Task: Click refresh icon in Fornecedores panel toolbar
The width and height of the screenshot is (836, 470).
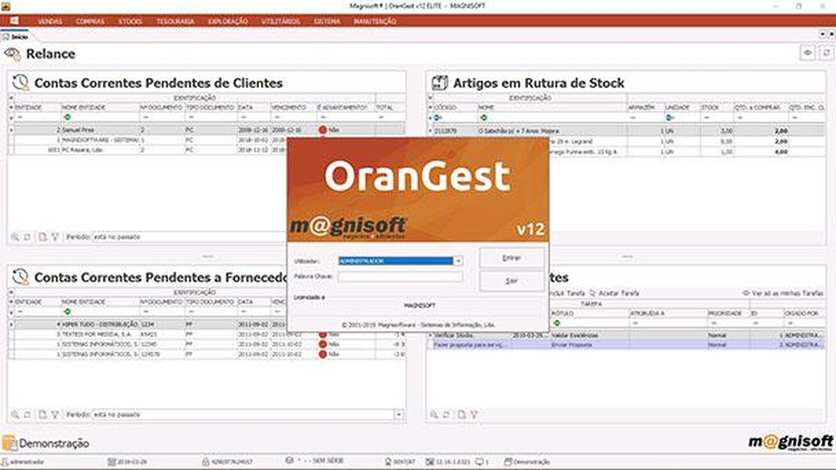Action: (x=28, y=415)
